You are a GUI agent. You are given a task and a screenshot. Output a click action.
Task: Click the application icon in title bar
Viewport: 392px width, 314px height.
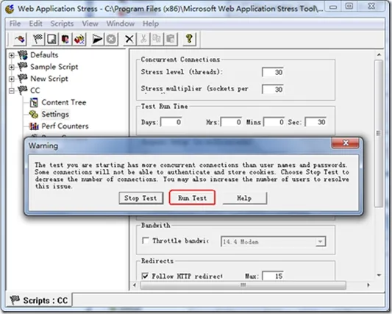[10, 9]
